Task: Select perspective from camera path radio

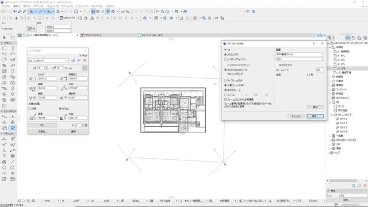Action: pyautogui.click(x=225, y=70)
